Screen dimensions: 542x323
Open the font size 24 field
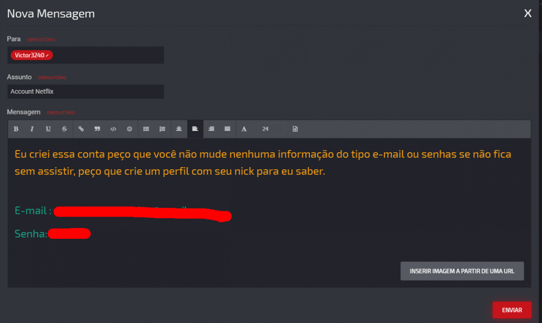(271, 129)
